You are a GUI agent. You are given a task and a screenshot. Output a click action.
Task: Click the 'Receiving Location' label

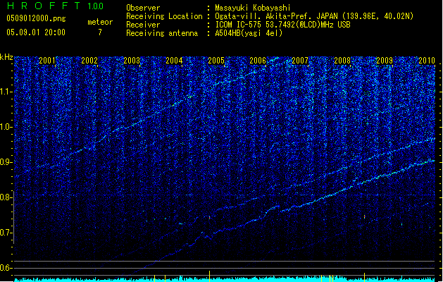[164, 16]
